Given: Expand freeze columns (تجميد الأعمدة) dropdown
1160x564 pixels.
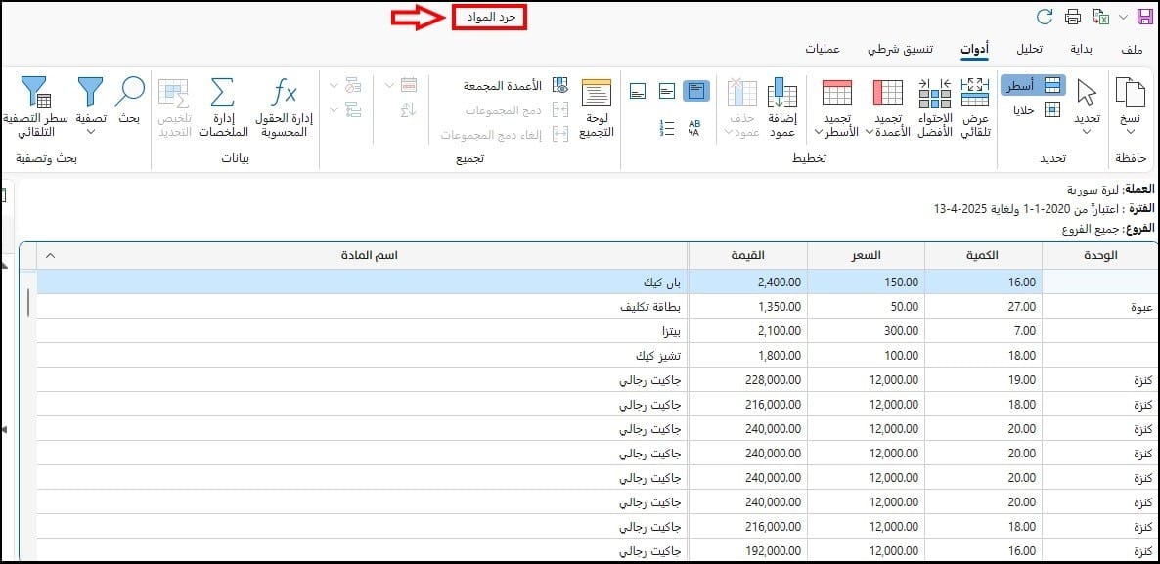Looking at the screenshot, I should pos(870,133).
